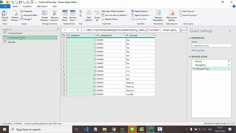Viewport: 236px width, 133px height.
Task: Open Data source settings
Action: [x=171, y=16]
